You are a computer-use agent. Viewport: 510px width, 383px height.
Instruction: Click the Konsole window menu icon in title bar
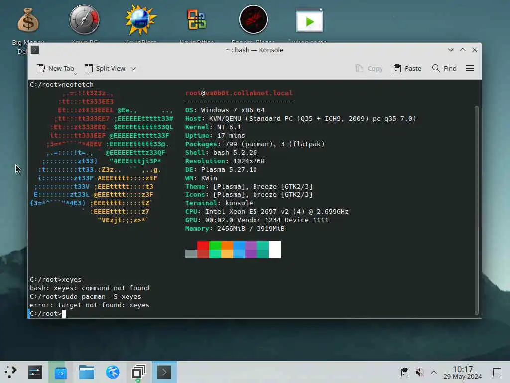click(35, 50)
